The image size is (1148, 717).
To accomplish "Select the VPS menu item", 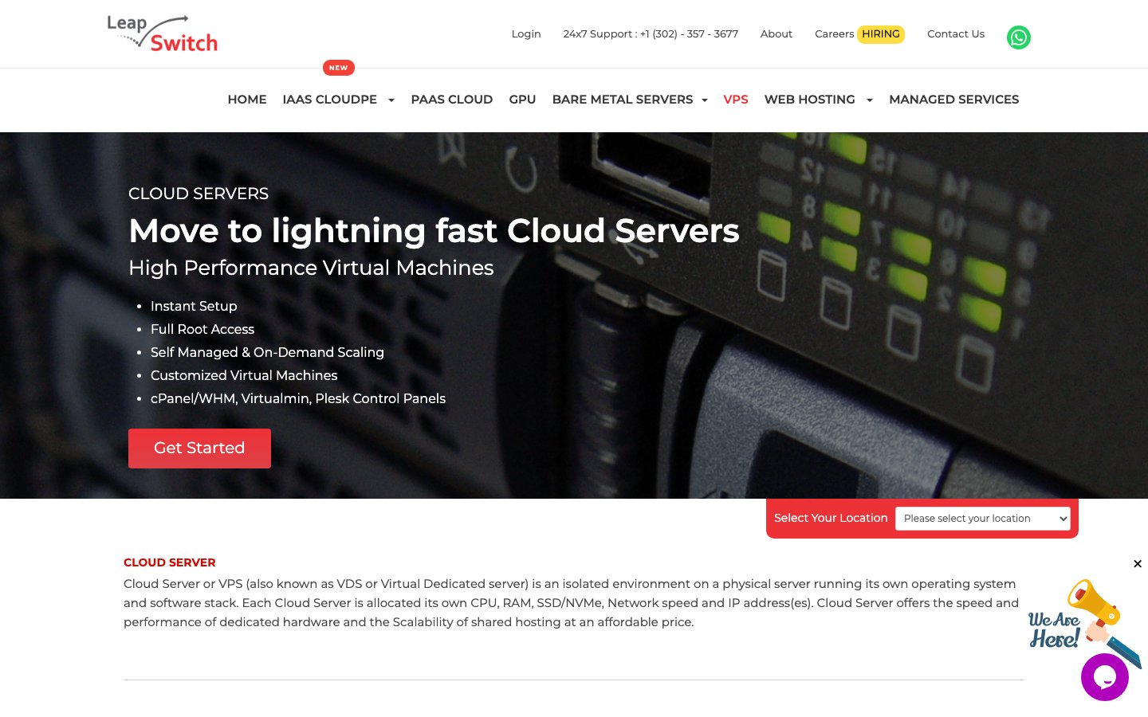I will (x=736, y=100).
